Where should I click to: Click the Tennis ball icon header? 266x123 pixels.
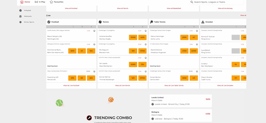(x=100, y=22)
